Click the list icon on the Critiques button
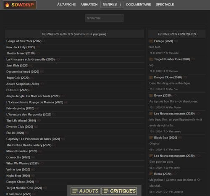The height and width of the screenshot is (196, 210). pyautogui.click(x=105, y=191)
